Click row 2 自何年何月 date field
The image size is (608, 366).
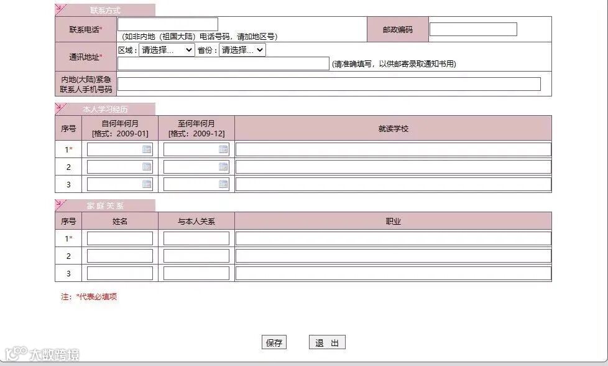tap(120, 167)
